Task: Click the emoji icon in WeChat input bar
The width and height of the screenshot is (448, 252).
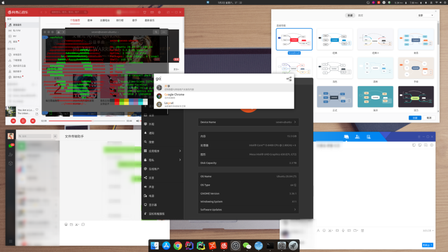Action: coord(66,224)
